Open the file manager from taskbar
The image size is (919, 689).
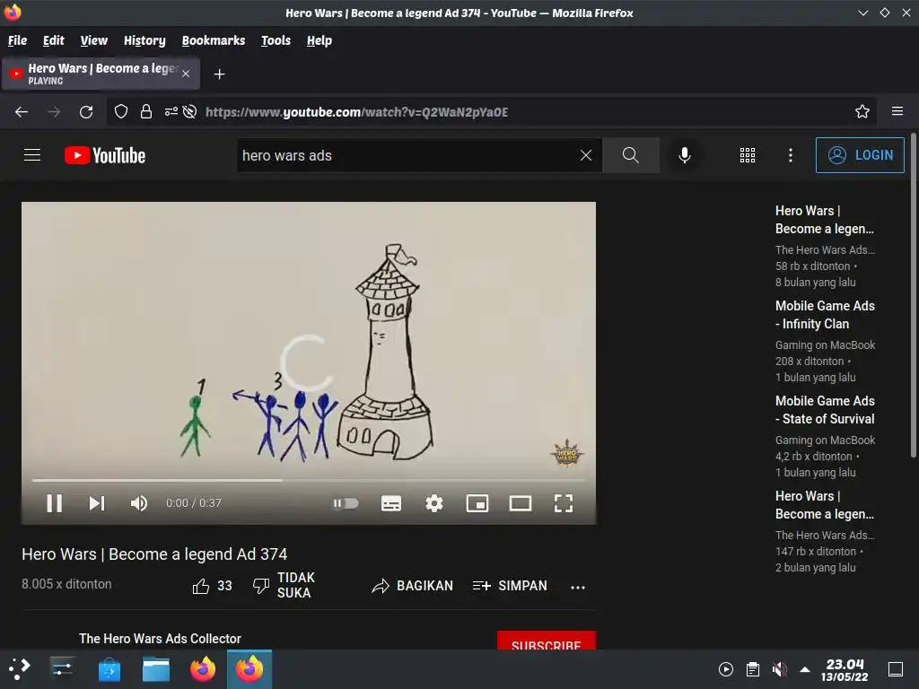tap(156, 669)
